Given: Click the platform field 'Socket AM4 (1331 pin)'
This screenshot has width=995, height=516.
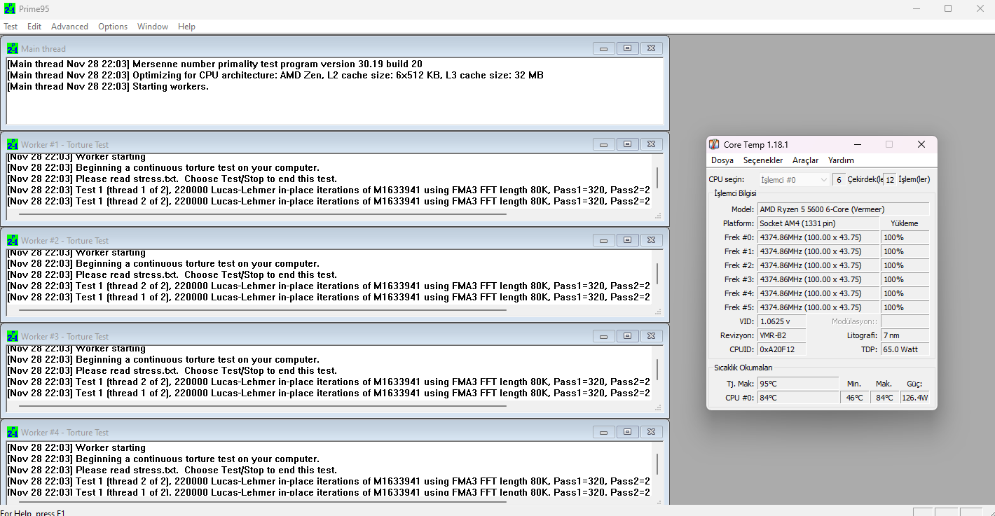Looking at the screenshot, I should point(818,223).
